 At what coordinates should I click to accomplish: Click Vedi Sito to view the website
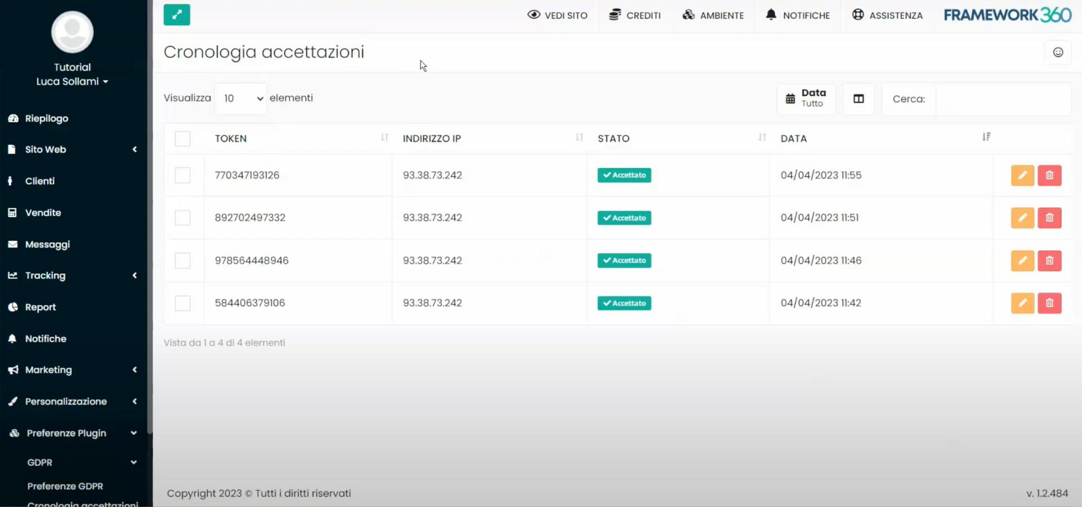tap(557, 15)
